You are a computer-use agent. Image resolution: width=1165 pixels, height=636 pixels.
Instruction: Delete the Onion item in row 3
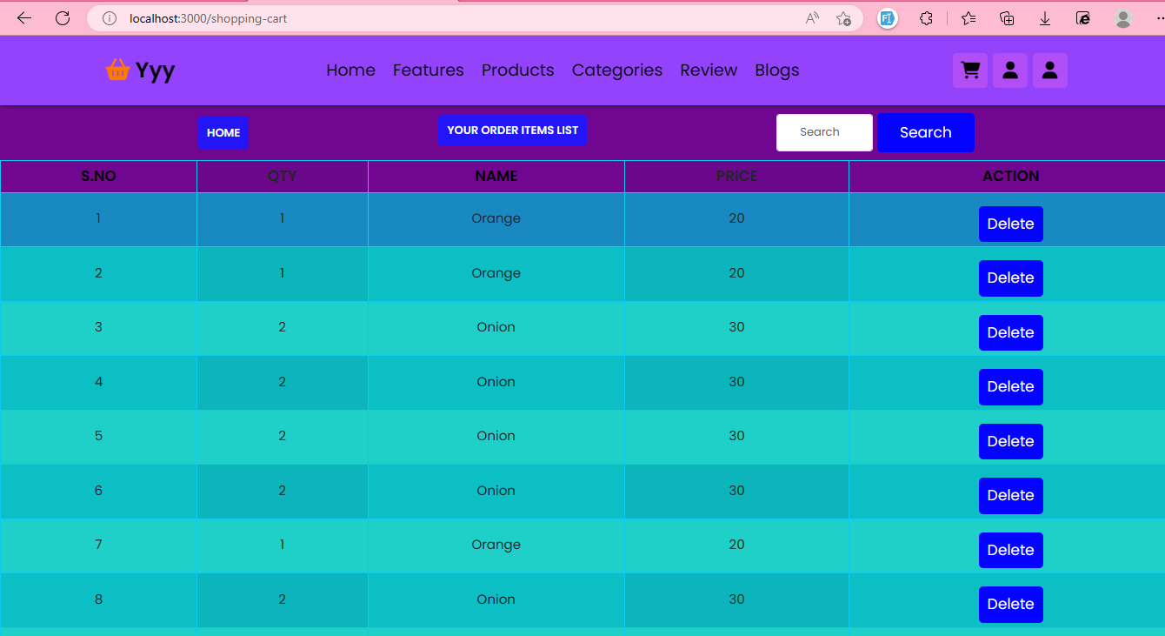[1010, 332]
